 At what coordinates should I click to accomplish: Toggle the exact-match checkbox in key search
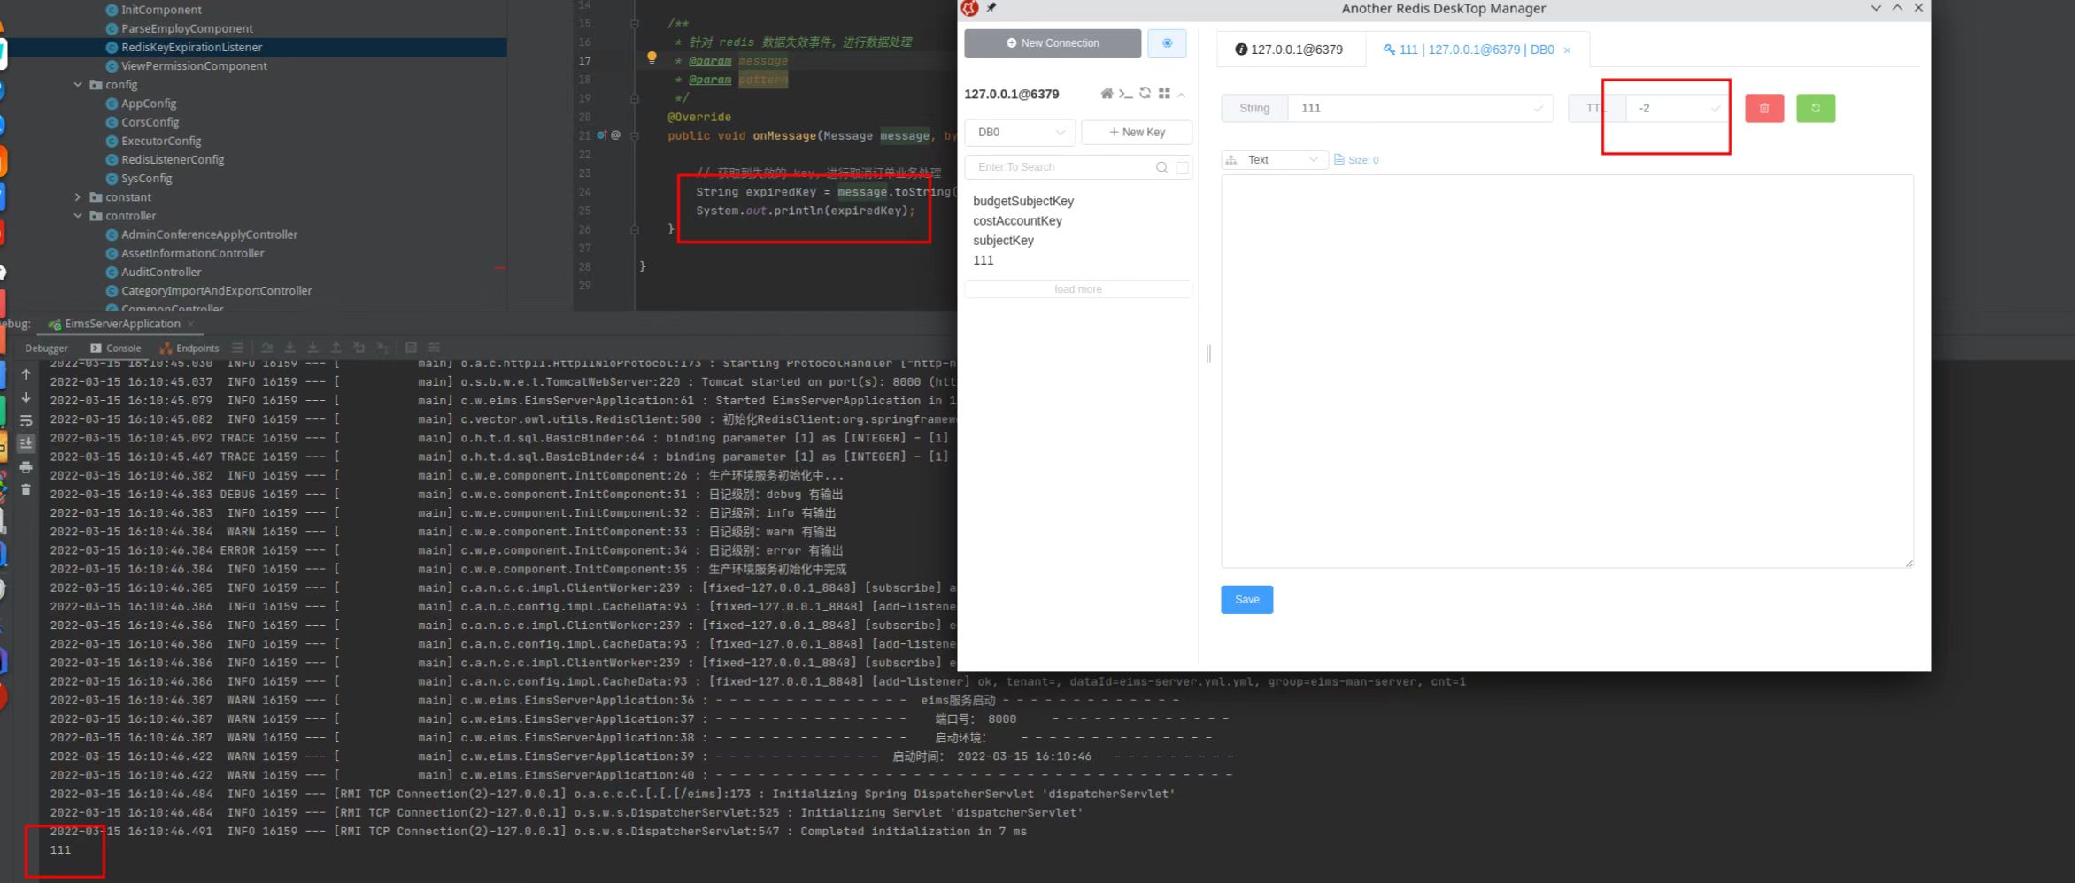point(1182,167)
